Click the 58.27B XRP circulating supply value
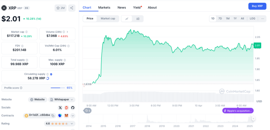The image size is (270, 130). click(36, 78)
